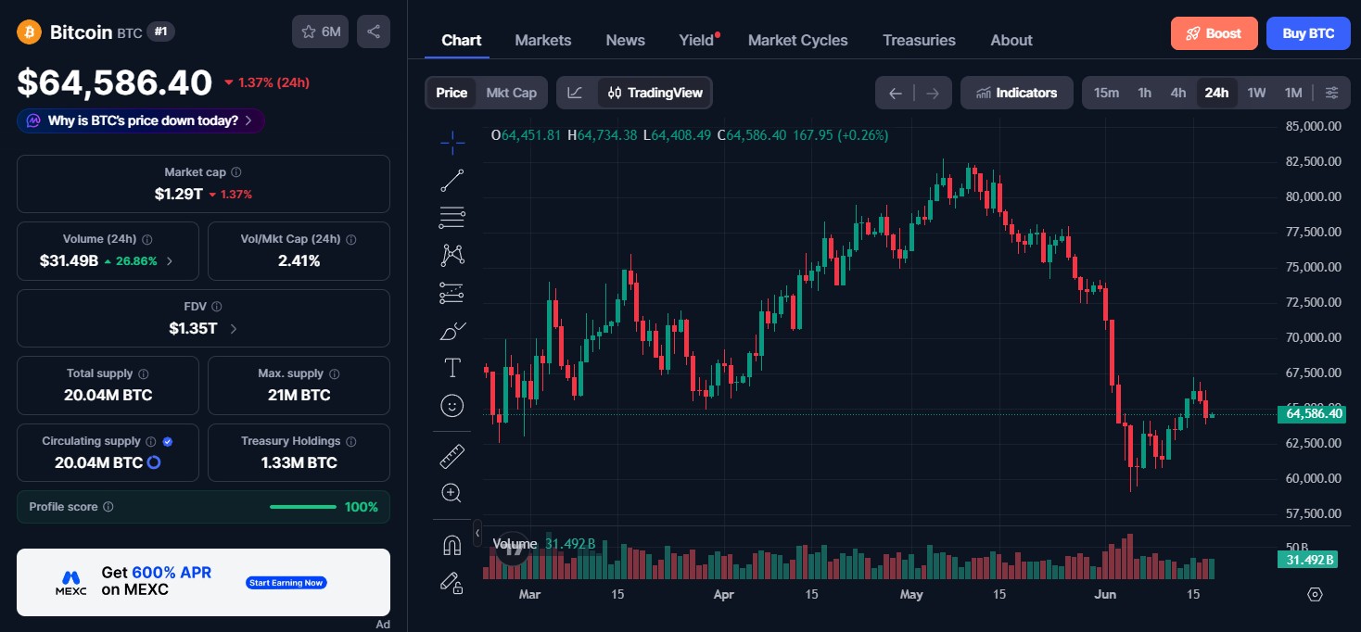This screenshot has width=1361, height=632.
Task: Set interval to 15m
Action: click(x=1106, y=93)
